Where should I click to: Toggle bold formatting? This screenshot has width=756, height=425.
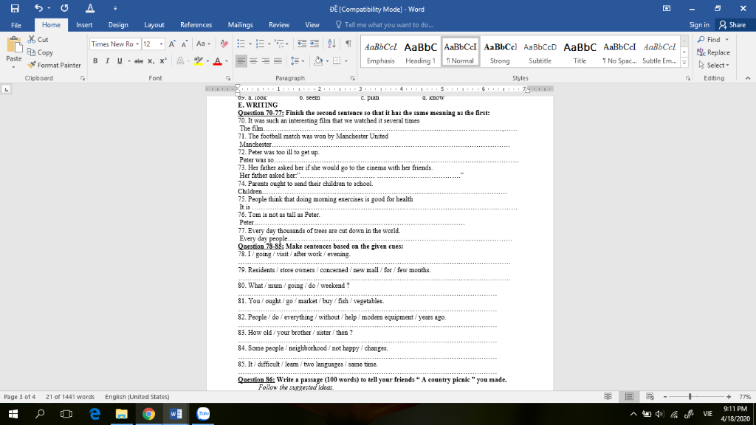pyautogui.click(x=95, y=61)
